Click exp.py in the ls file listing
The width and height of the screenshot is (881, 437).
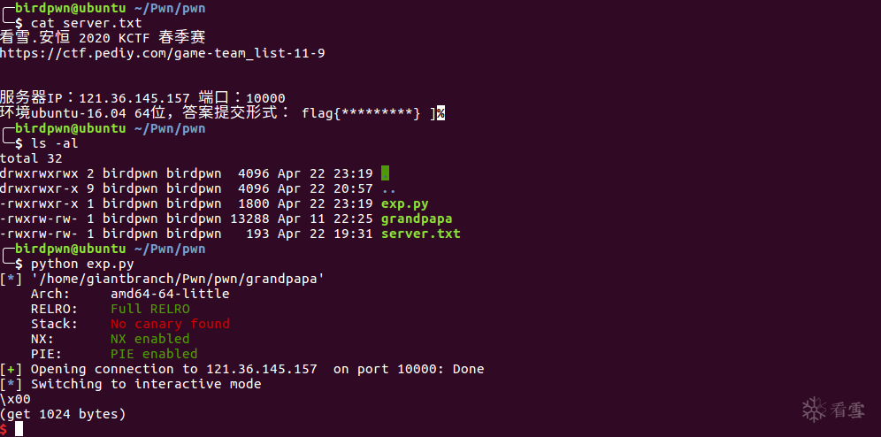click(x=405, y=203)
